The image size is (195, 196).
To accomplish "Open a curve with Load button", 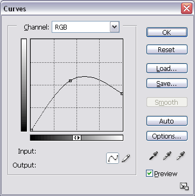I will 167,68.
